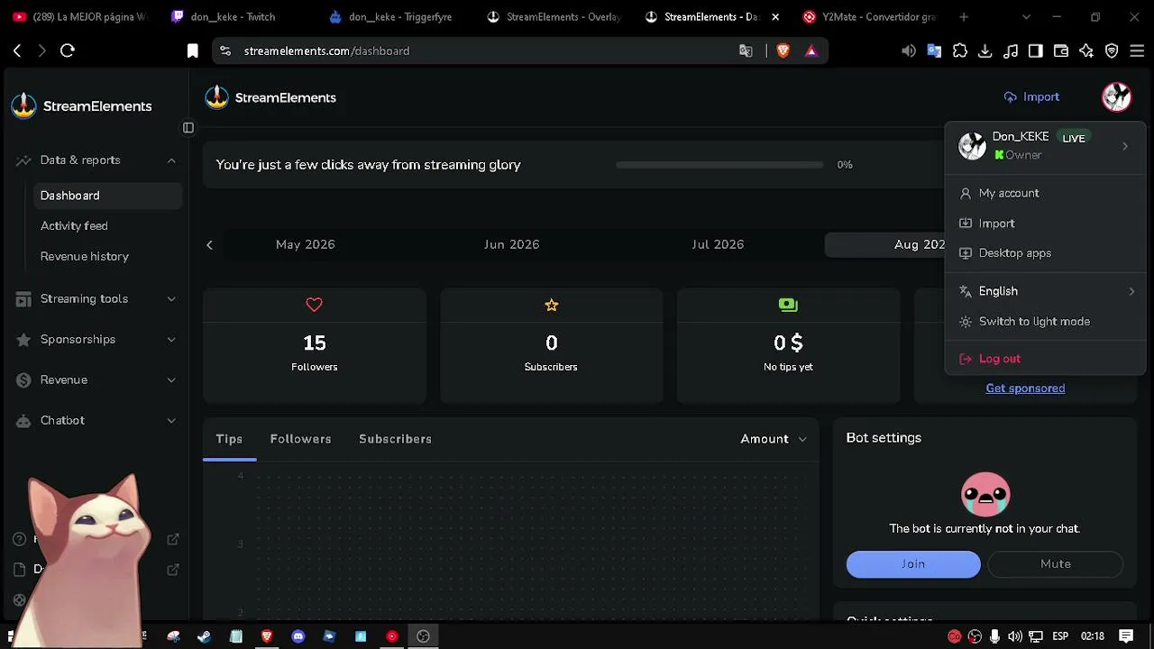Click the Brave VPN shield icon
The image size is (1154, 649).
[1112, 51]
